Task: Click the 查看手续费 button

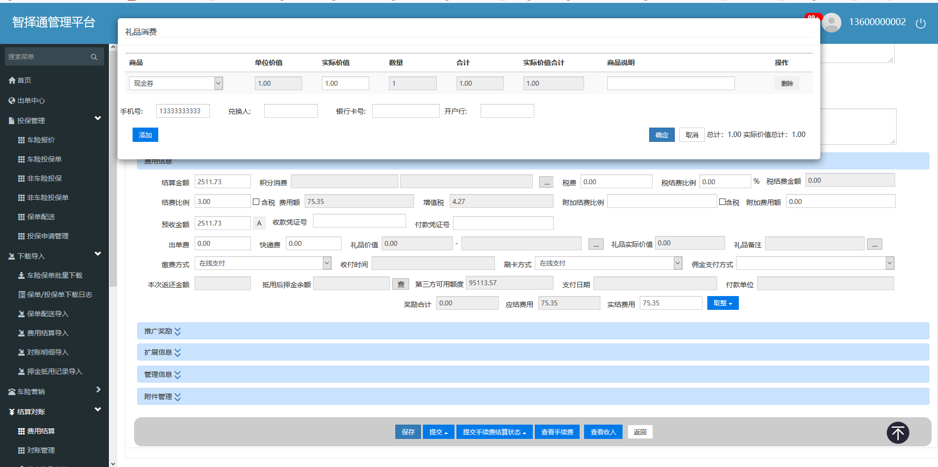Action: point(557,432)
